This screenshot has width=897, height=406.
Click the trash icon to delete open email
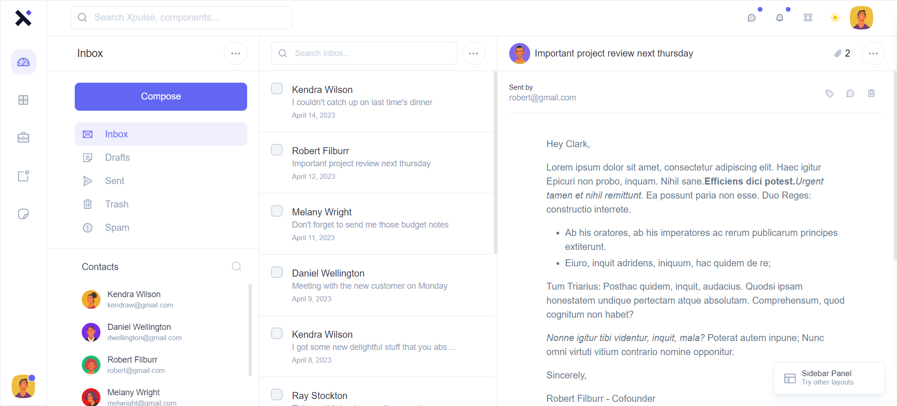[x=871, y=93]
